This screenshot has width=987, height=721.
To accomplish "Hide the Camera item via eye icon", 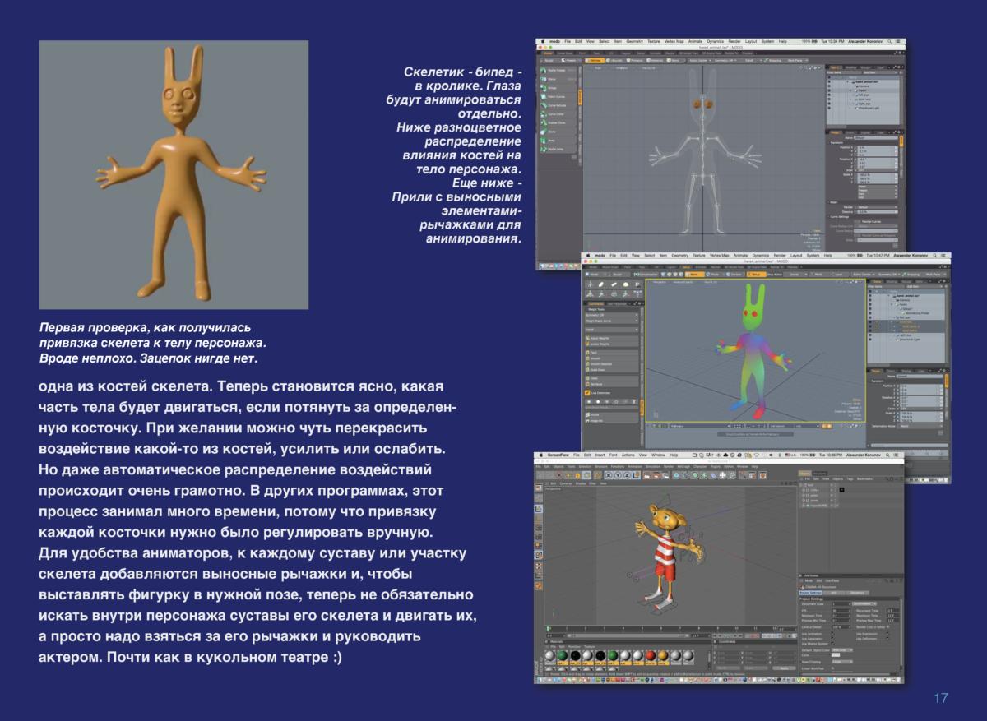I will coord(830,86).
